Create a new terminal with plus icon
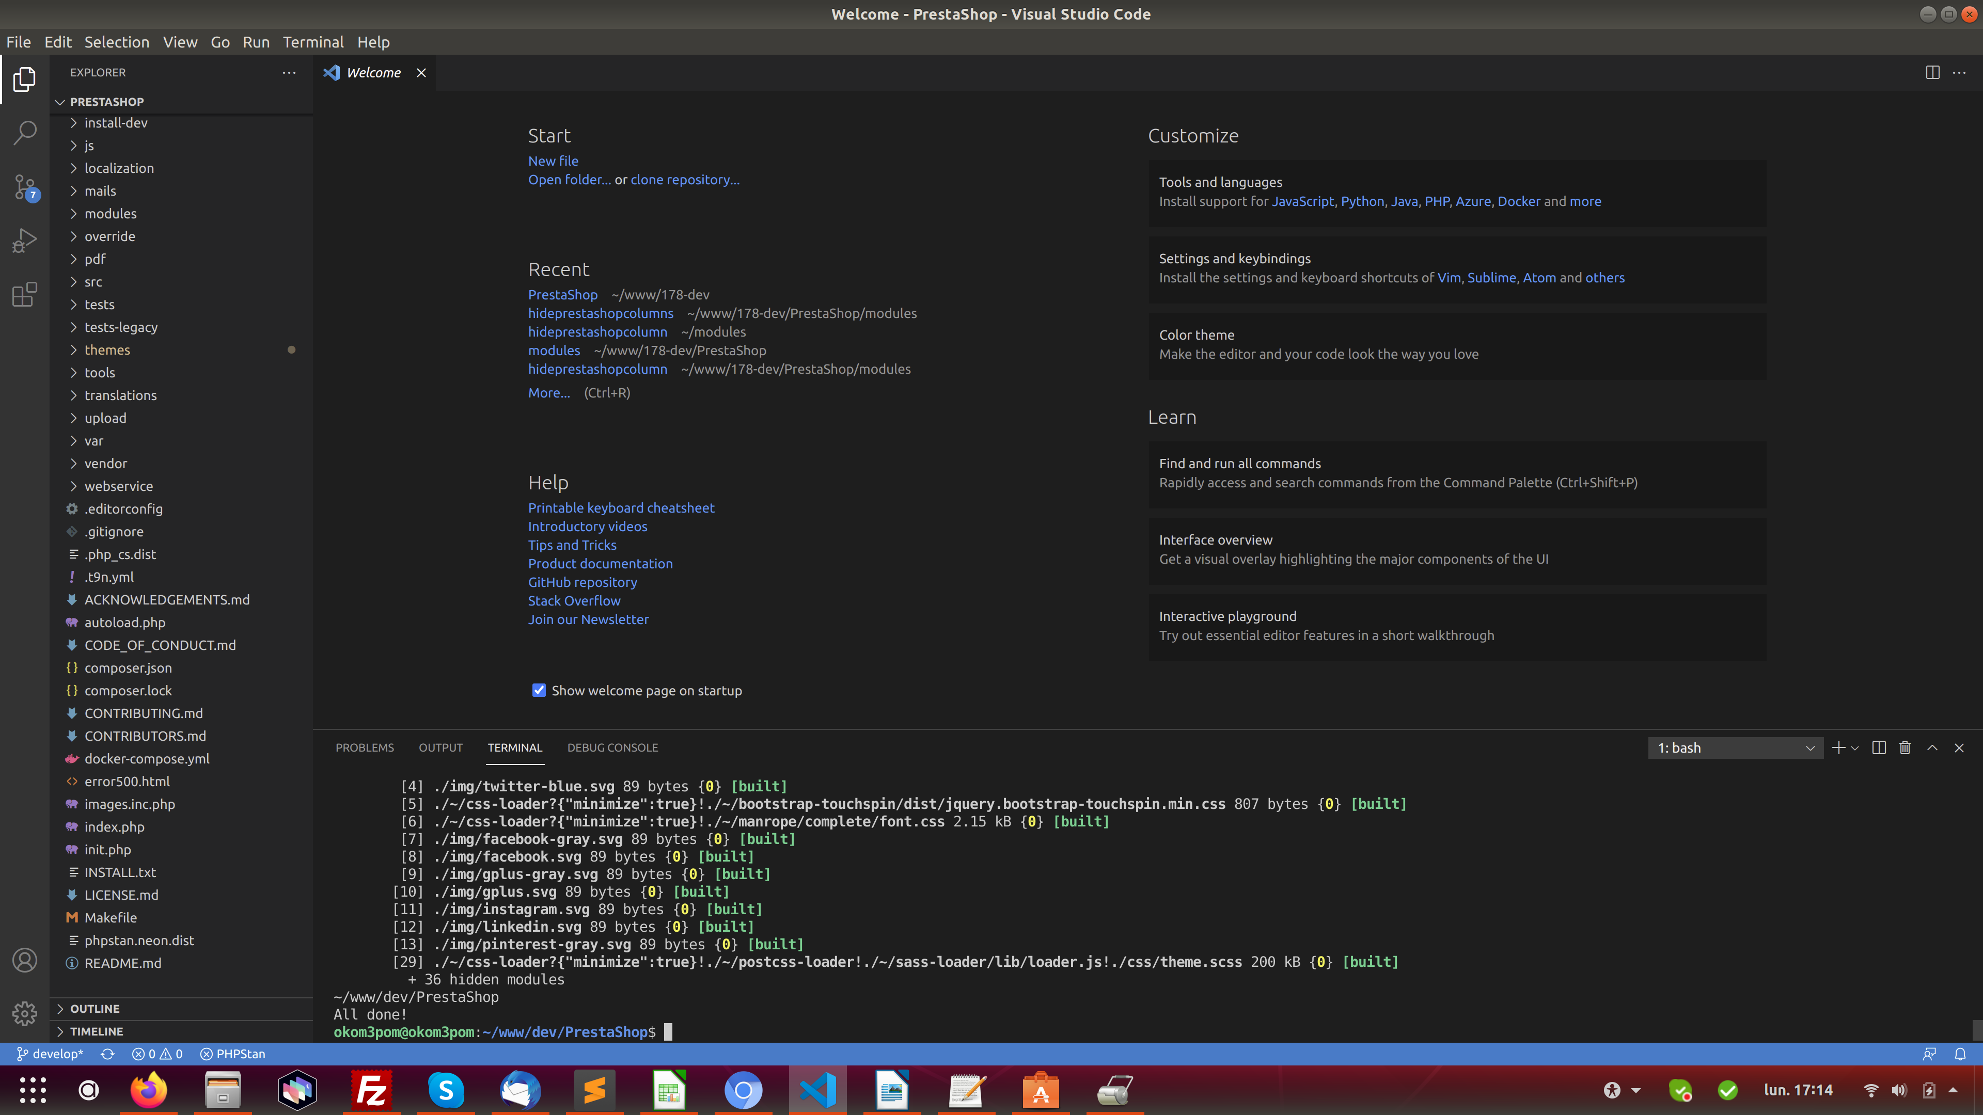 [x=1838, y=747]
